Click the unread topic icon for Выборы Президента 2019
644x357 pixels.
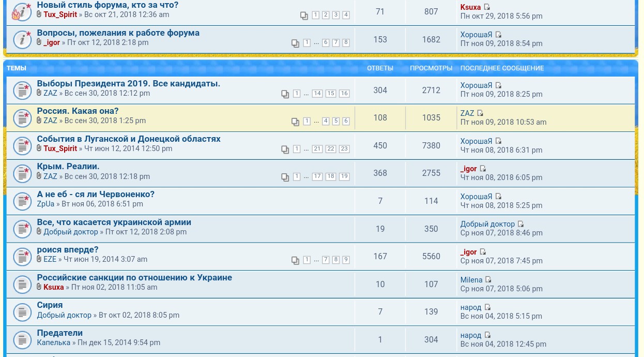(x=22, y=91)
